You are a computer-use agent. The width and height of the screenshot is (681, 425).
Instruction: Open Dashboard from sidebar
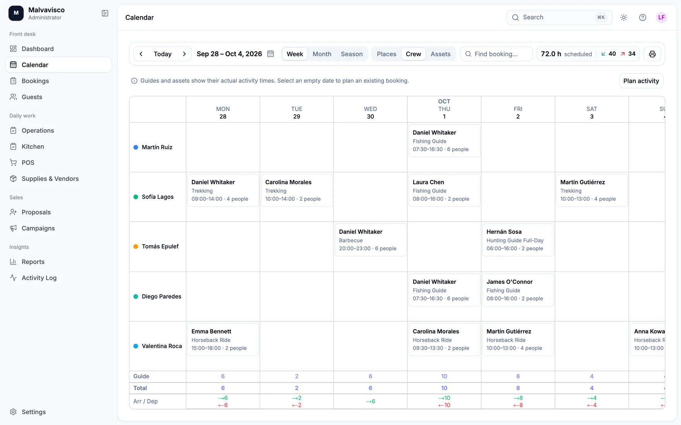click(x=58, y=49)
